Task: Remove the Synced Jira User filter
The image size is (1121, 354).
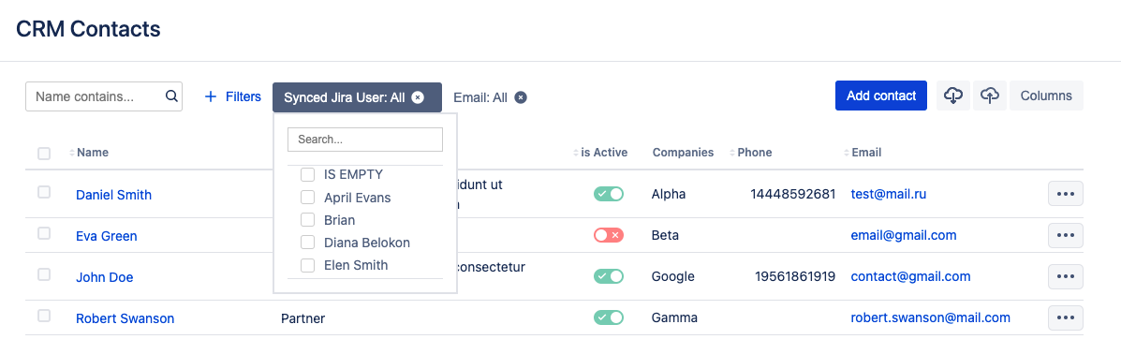Action: [419, 97]
